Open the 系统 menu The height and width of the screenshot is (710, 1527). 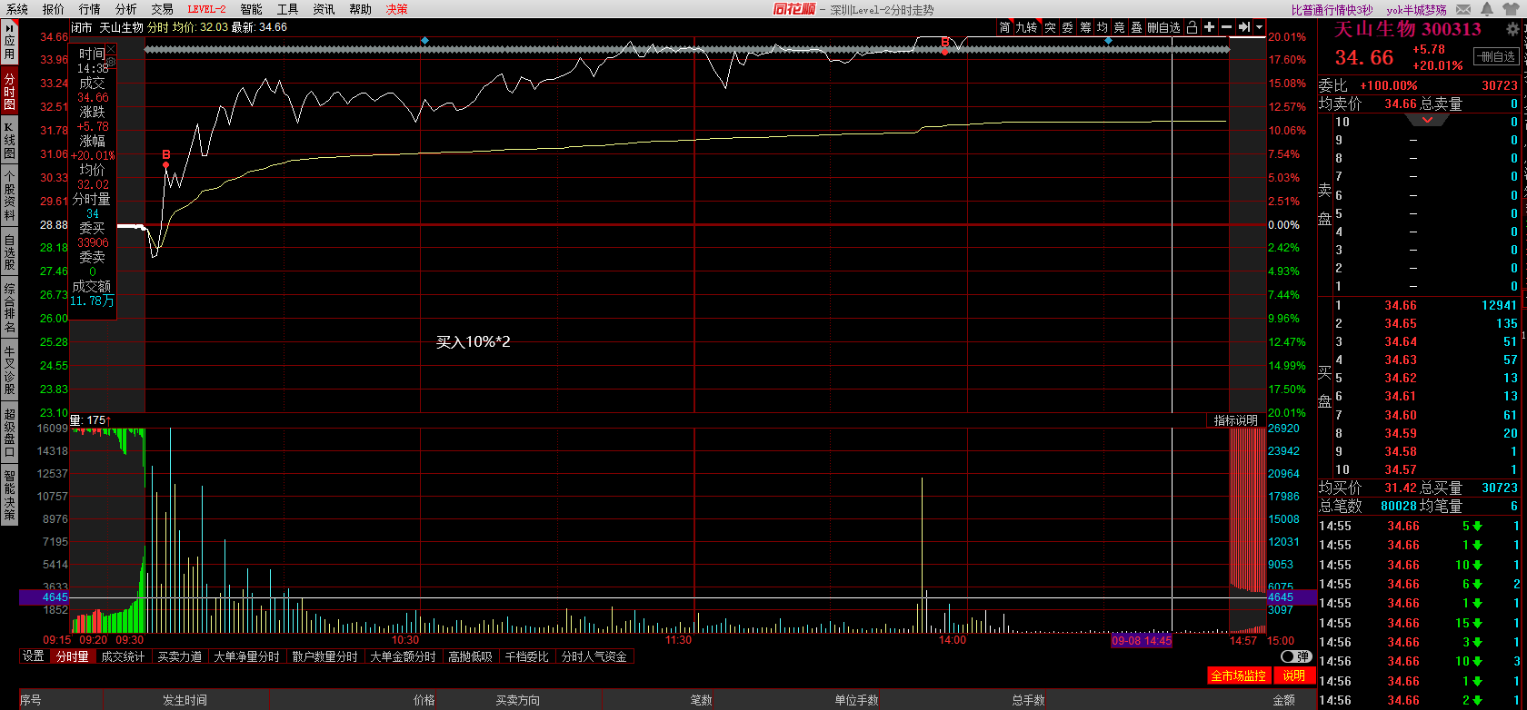coord(17,9)
